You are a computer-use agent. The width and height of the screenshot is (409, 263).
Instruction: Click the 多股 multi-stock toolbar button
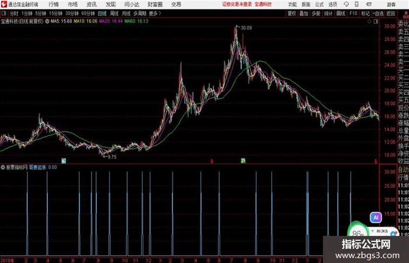pos(316,13)
